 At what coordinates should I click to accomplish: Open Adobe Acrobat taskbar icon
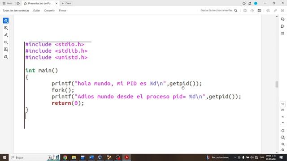coord(126,157)
